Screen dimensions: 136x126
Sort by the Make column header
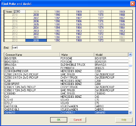coord(77,55)
